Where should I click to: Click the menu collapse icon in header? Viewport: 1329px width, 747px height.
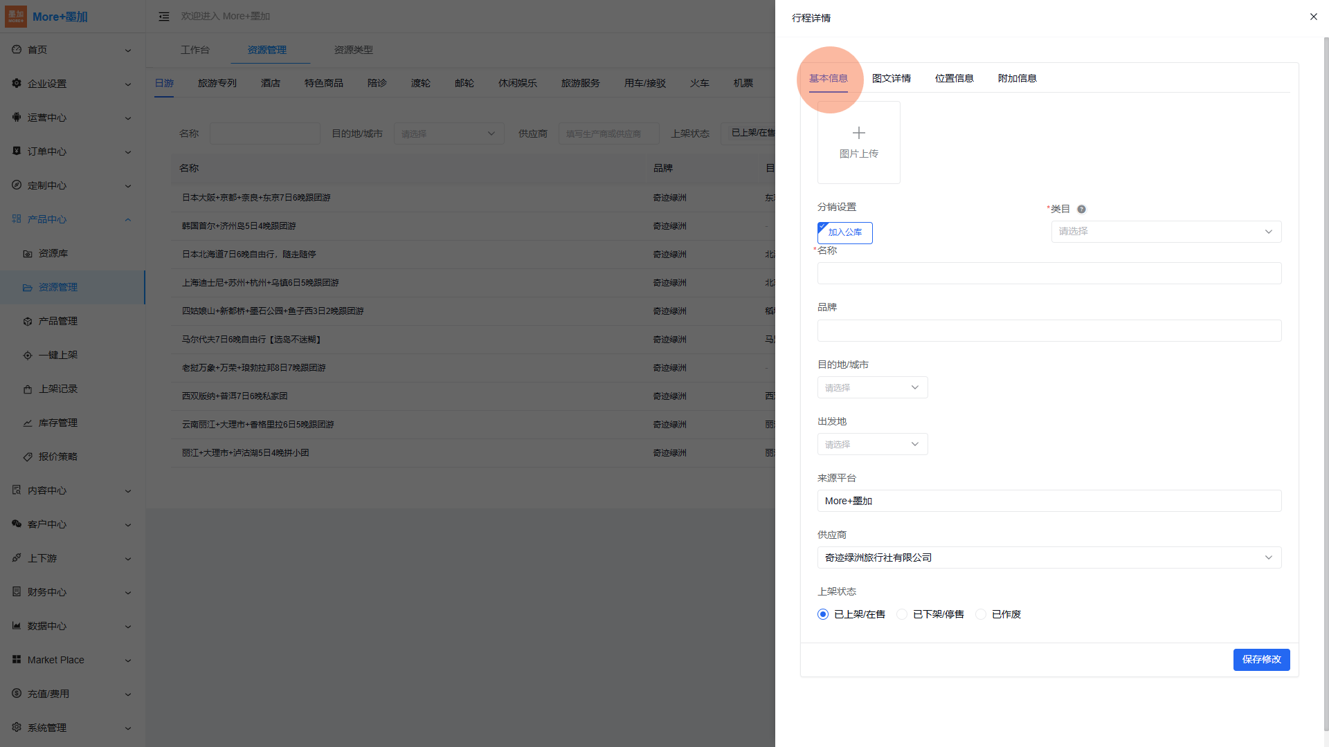pos(164,17)
